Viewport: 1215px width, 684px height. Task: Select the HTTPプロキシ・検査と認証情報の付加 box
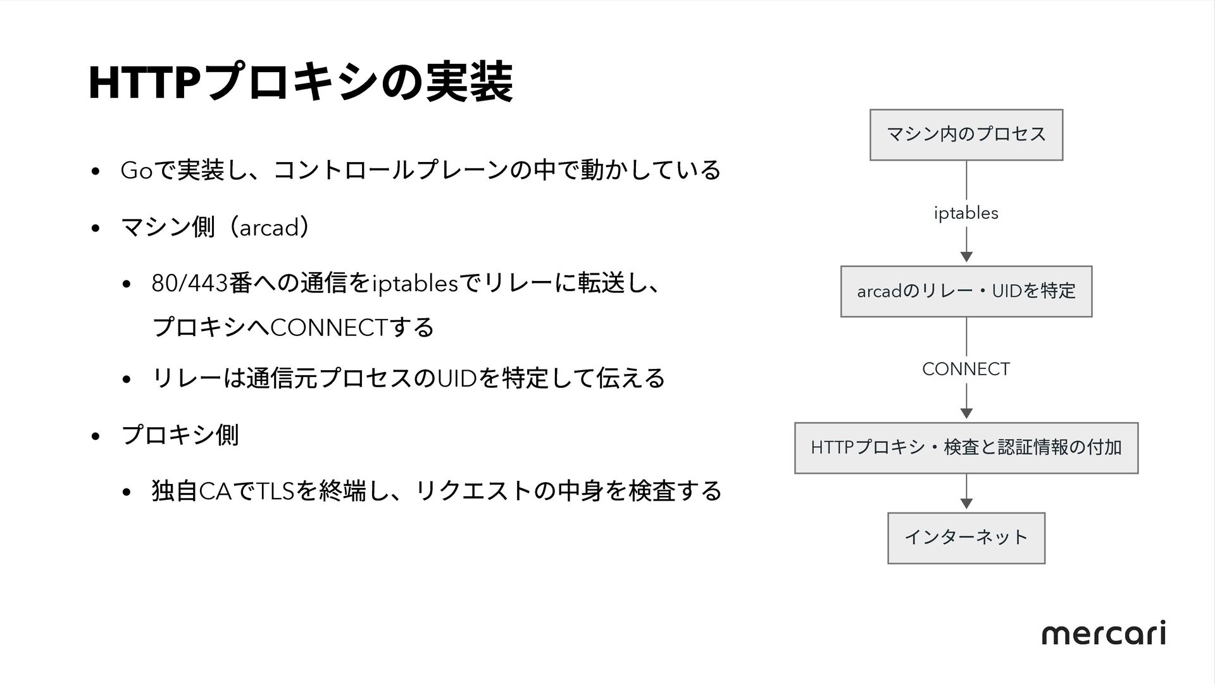click(966, 448)
